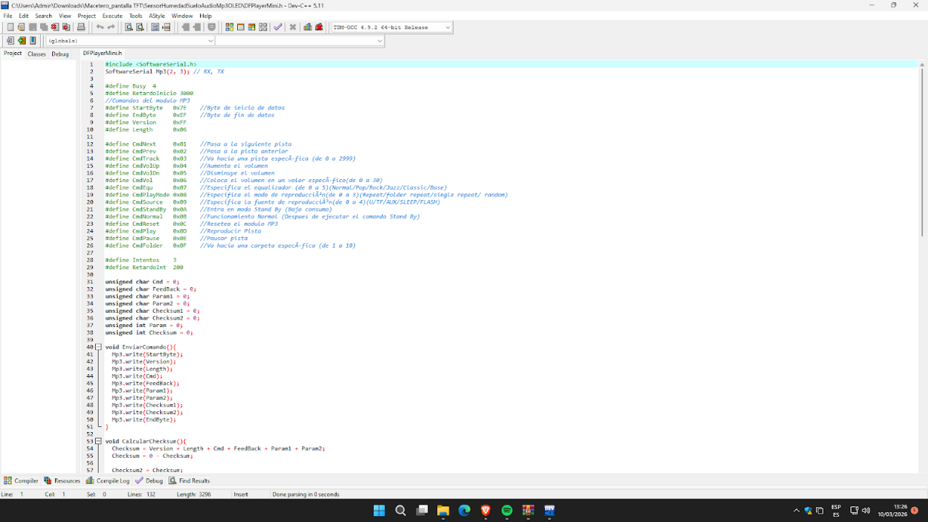Click the New file toolbar icon
Screen dimensions: 928x522
(x=10, y=27)
